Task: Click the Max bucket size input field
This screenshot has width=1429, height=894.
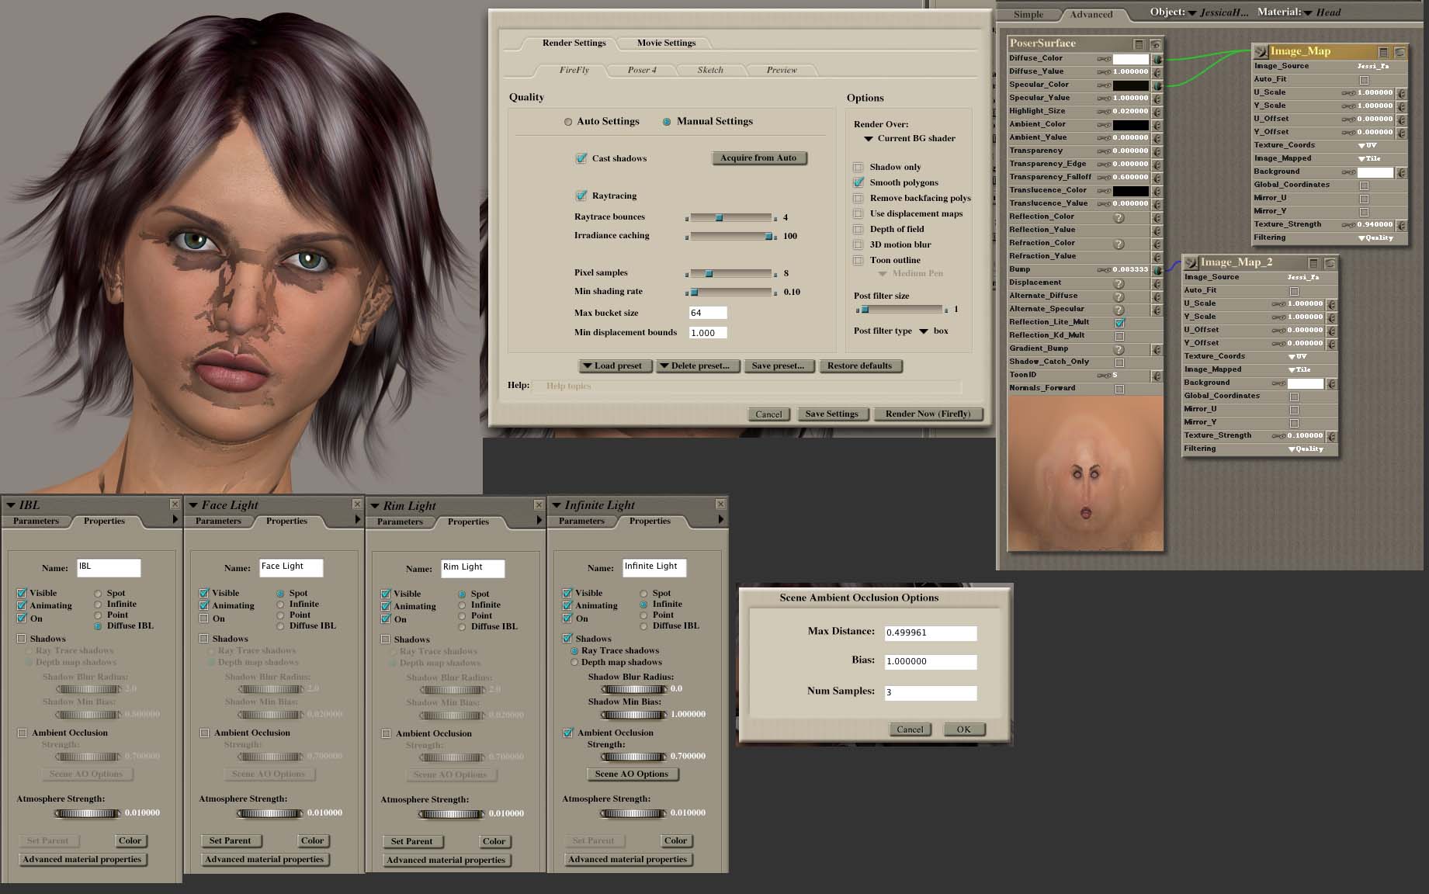Action: 707,313
